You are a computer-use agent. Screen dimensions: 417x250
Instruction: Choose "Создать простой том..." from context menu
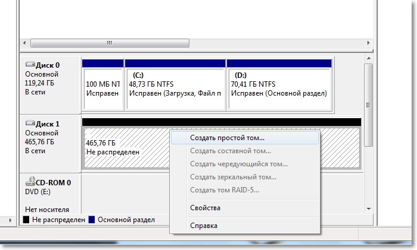(x=227, y=137)
